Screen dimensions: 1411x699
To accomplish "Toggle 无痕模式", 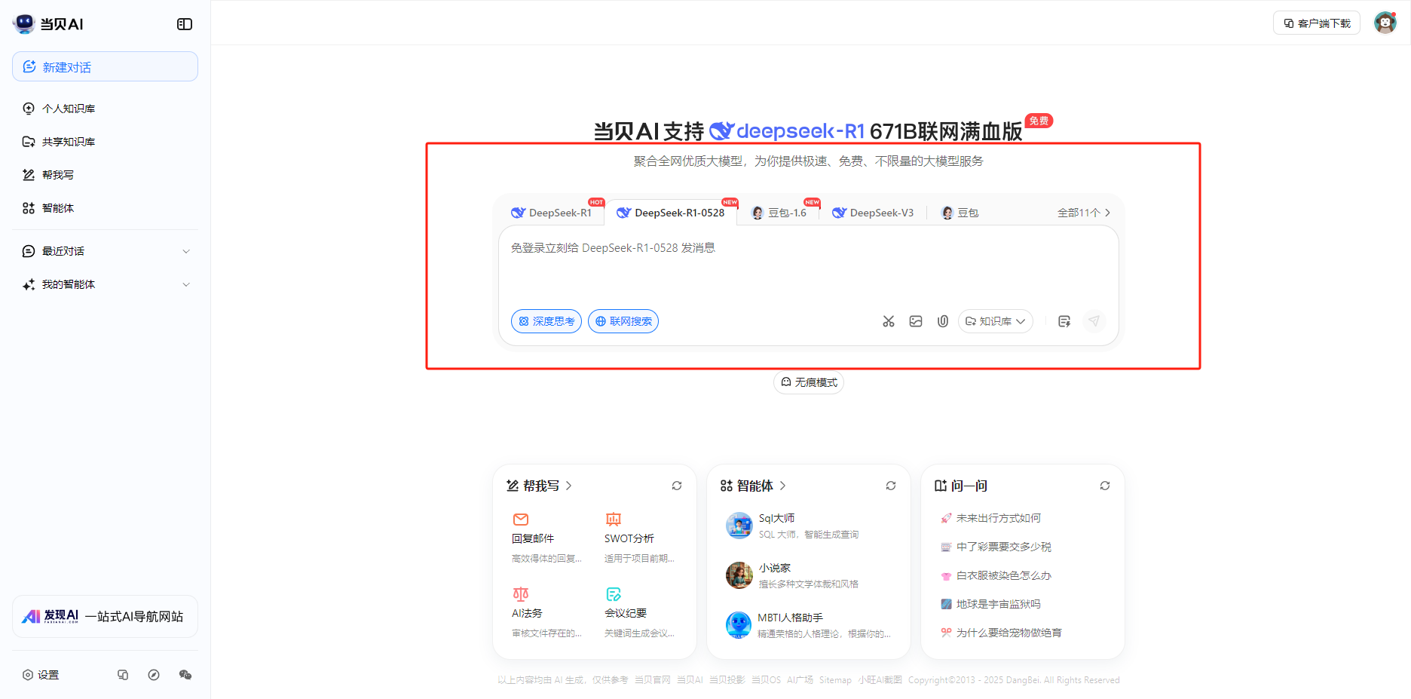I will (809, 382).
